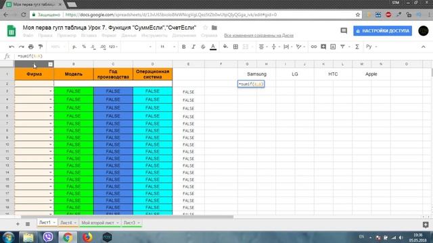
Task: Open the Данные menu
Action: coord(129,36)
